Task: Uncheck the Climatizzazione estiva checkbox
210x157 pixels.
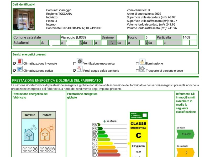Action: click(15, 71)
